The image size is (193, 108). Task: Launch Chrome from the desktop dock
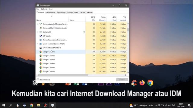click(150, 83)
